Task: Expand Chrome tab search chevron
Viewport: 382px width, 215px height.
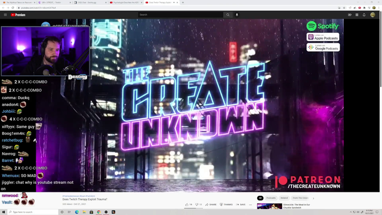Action: tap(358, 2)
